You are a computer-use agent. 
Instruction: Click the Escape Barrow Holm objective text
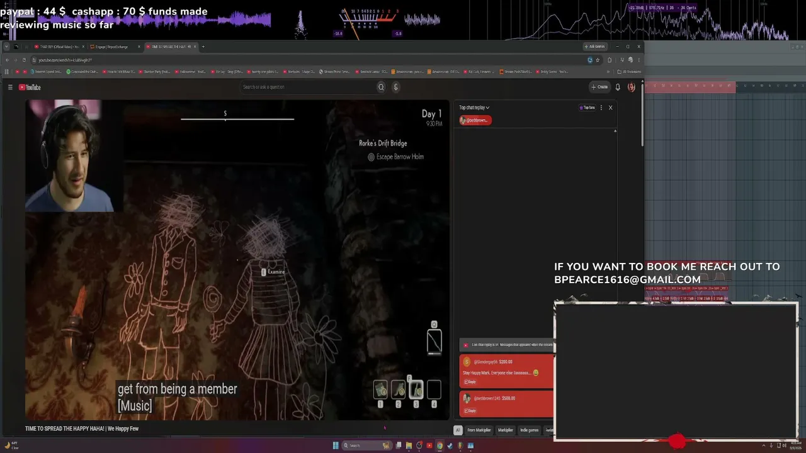[x=400, y=157]
